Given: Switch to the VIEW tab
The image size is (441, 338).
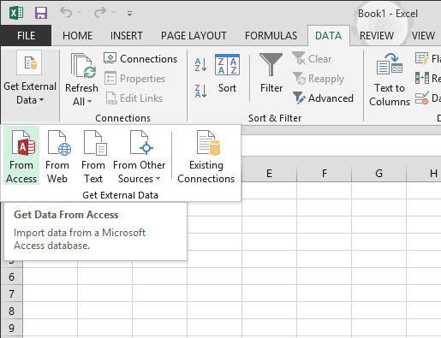Looking at the screenshot, I should coord(423,36).
